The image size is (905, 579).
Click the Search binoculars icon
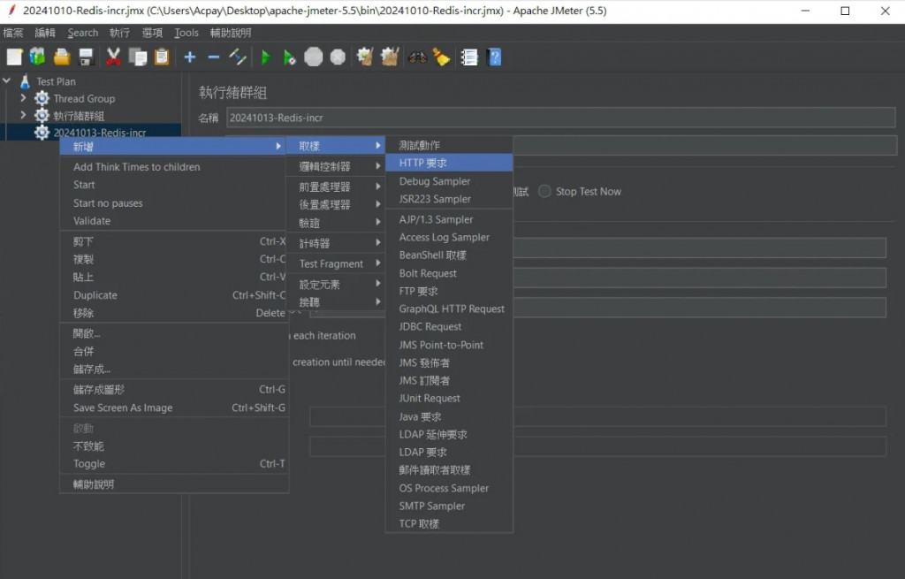tap(417, 57)
